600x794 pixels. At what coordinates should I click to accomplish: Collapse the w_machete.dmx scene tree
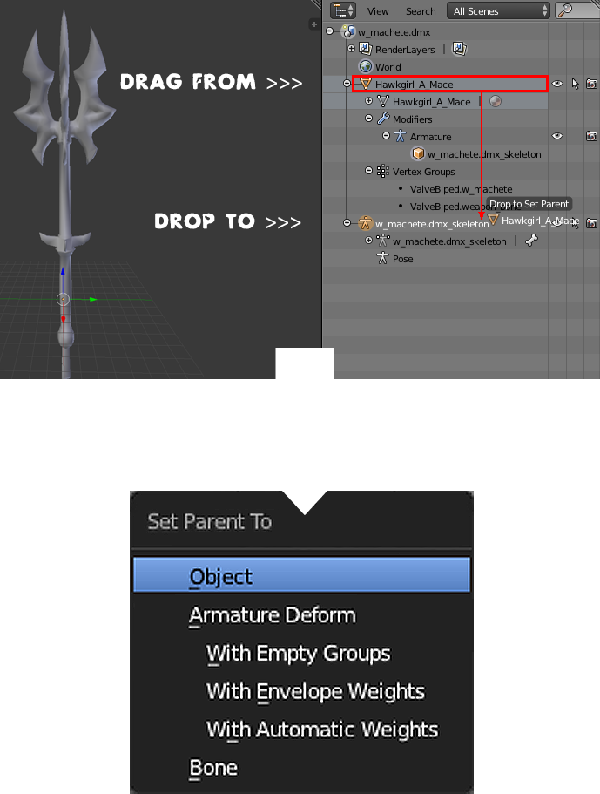330,31
